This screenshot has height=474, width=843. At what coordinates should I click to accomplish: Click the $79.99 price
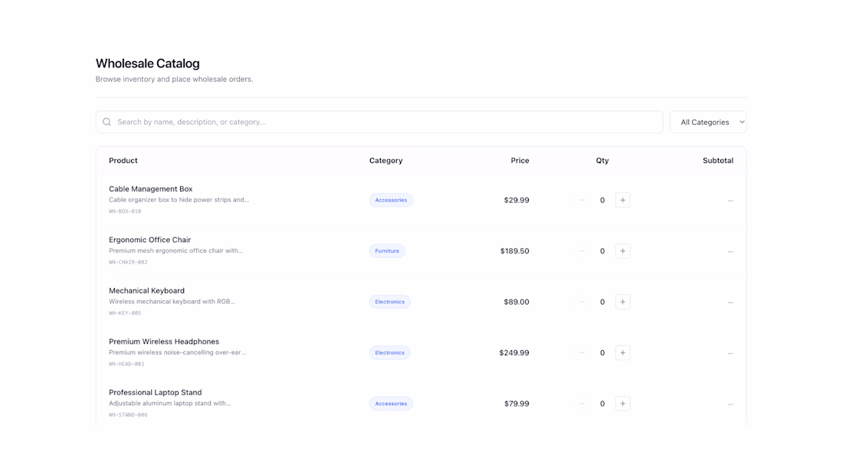517,404
